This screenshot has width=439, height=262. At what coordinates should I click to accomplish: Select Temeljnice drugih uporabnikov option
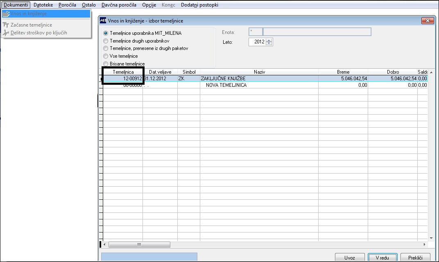106,41
